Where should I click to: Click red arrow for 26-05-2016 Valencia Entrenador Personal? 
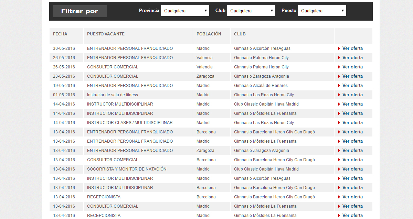click(x=339, y=58)
